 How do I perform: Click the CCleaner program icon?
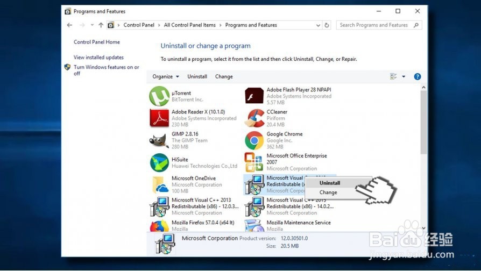(x=254, y=118)
